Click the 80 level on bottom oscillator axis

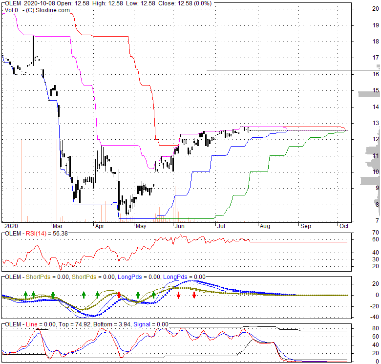[376, 328]
